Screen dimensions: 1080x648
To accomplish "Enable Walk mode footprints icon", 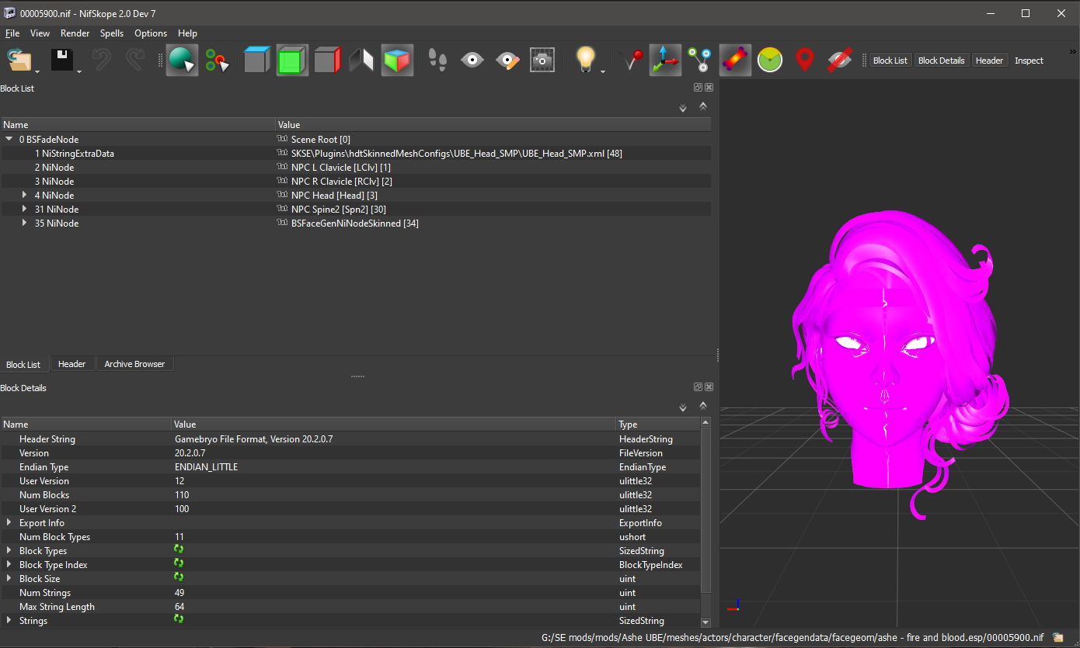I will [438, 61].
